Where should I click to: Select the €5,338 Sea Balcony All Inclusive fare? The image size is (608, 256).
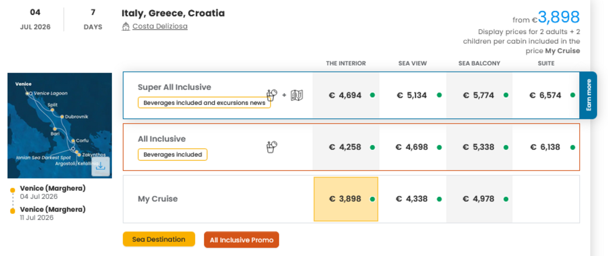click(x=479, y=147)
